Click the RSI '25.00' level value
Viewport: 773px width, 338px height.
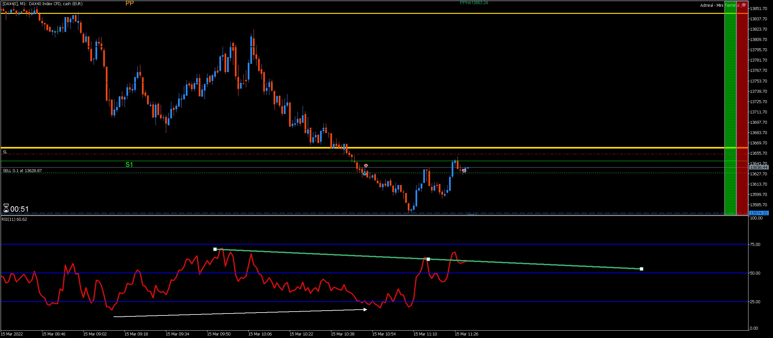click(x=755, y=302)
